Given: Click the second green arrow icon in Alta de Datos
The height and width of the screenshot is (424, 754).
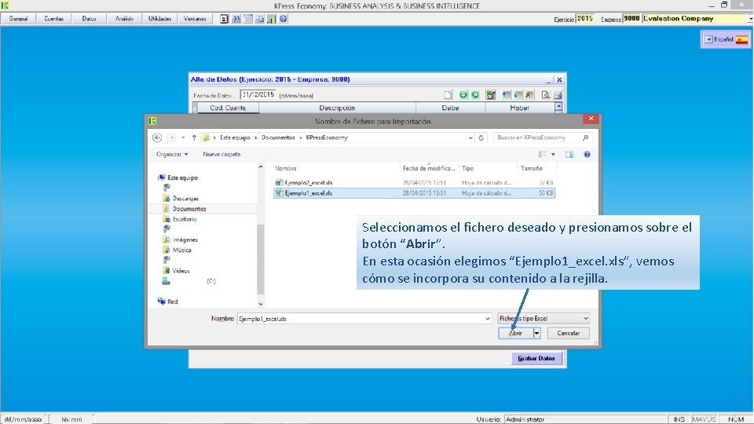Looking at the screenshot, I should click(x=474, y=95).
